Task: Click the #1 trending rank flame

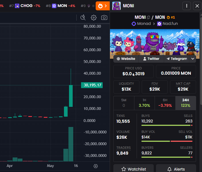Action: (x=171, y=17)
